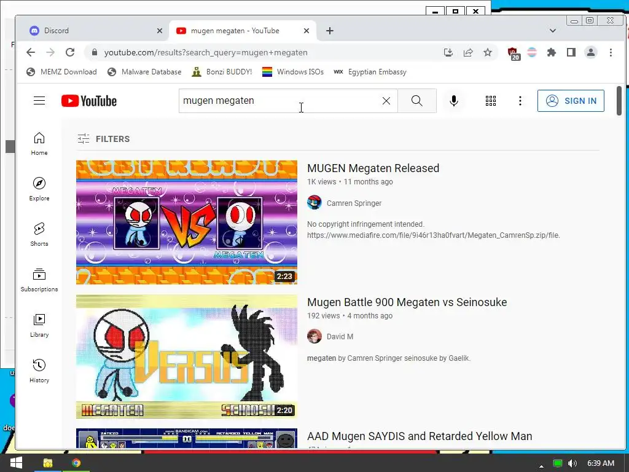Open Bonzi BUDDY! bookmark
The width and height of the screenshot is (629, 472).
(222, 72)
